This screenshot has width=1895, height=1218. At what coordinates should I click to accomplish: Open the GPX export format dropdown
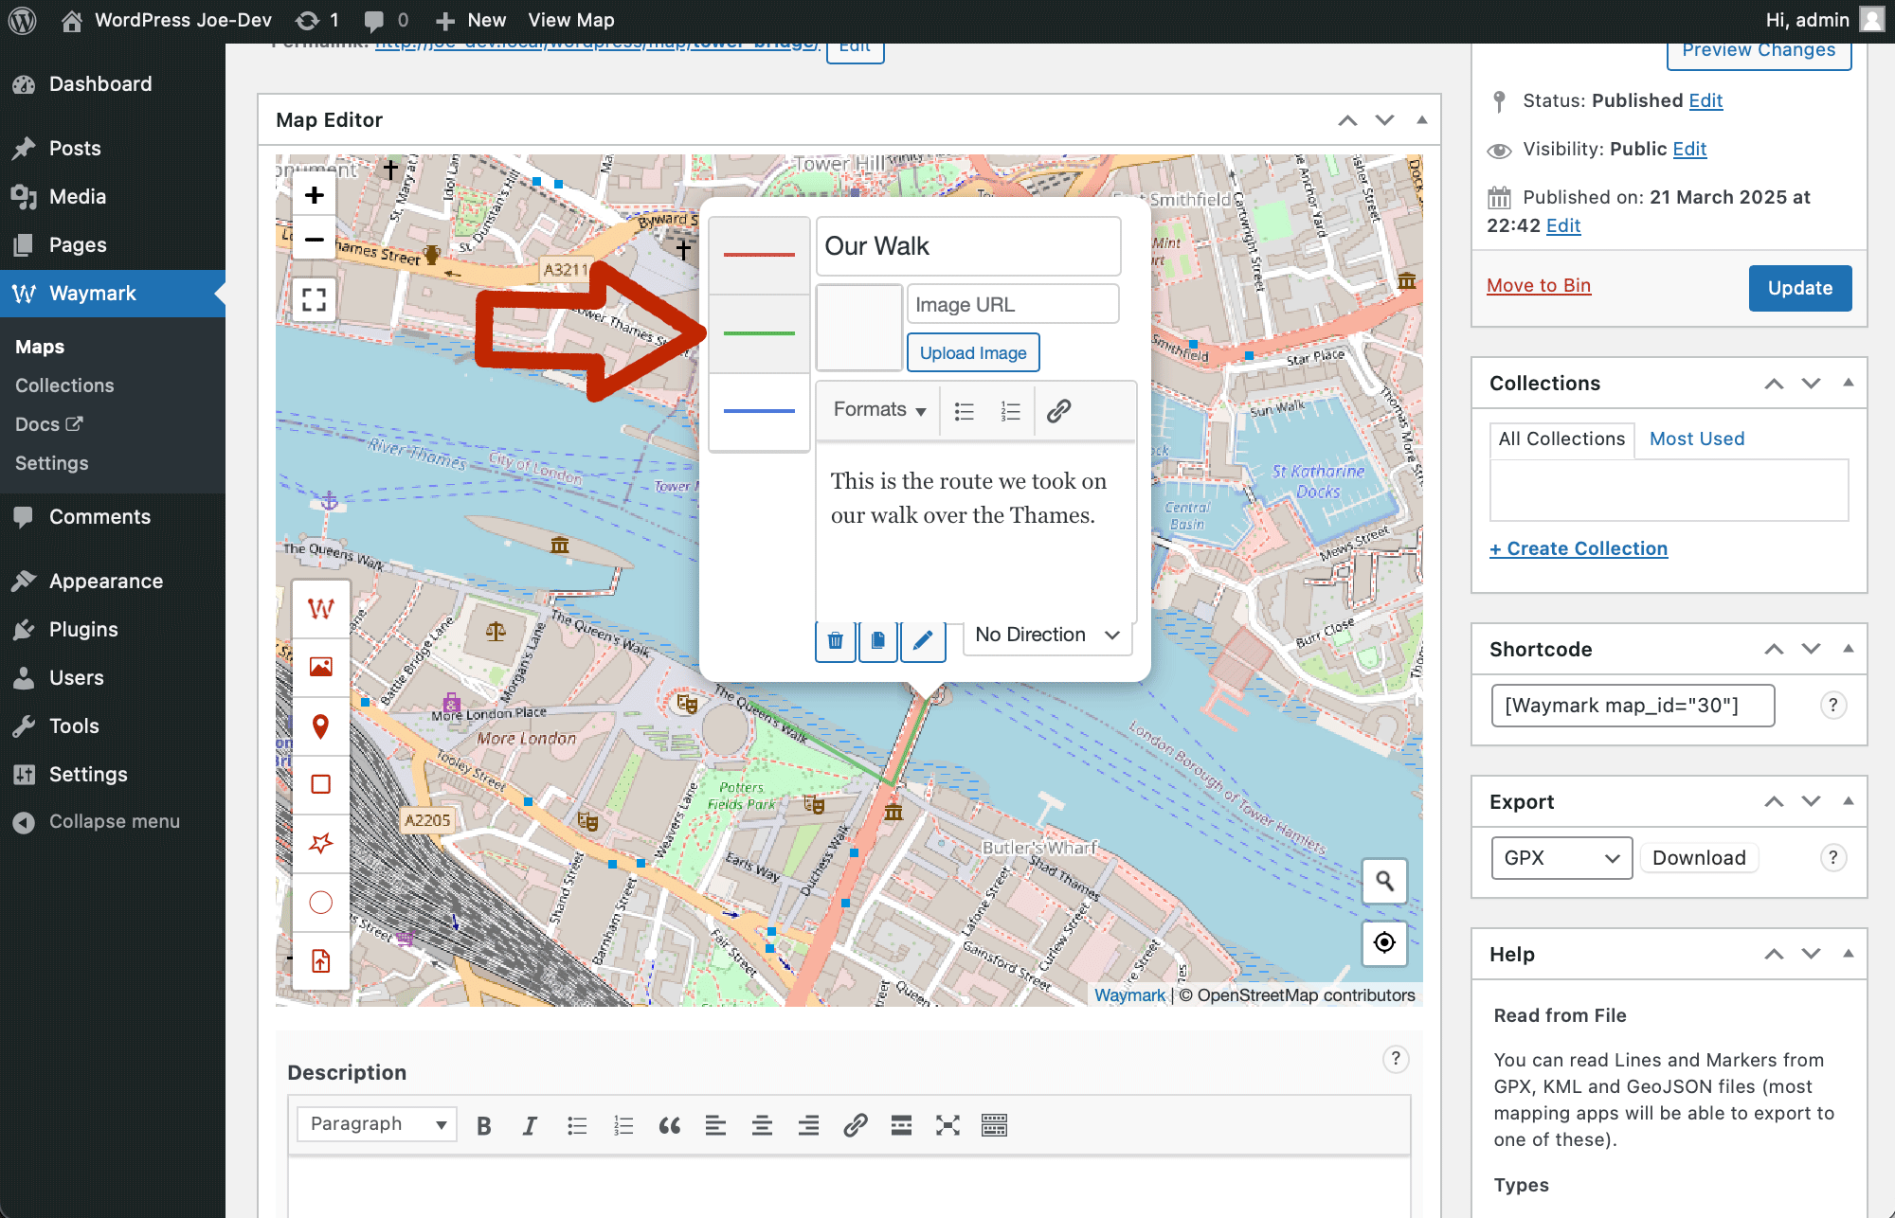pos(1561,858)
